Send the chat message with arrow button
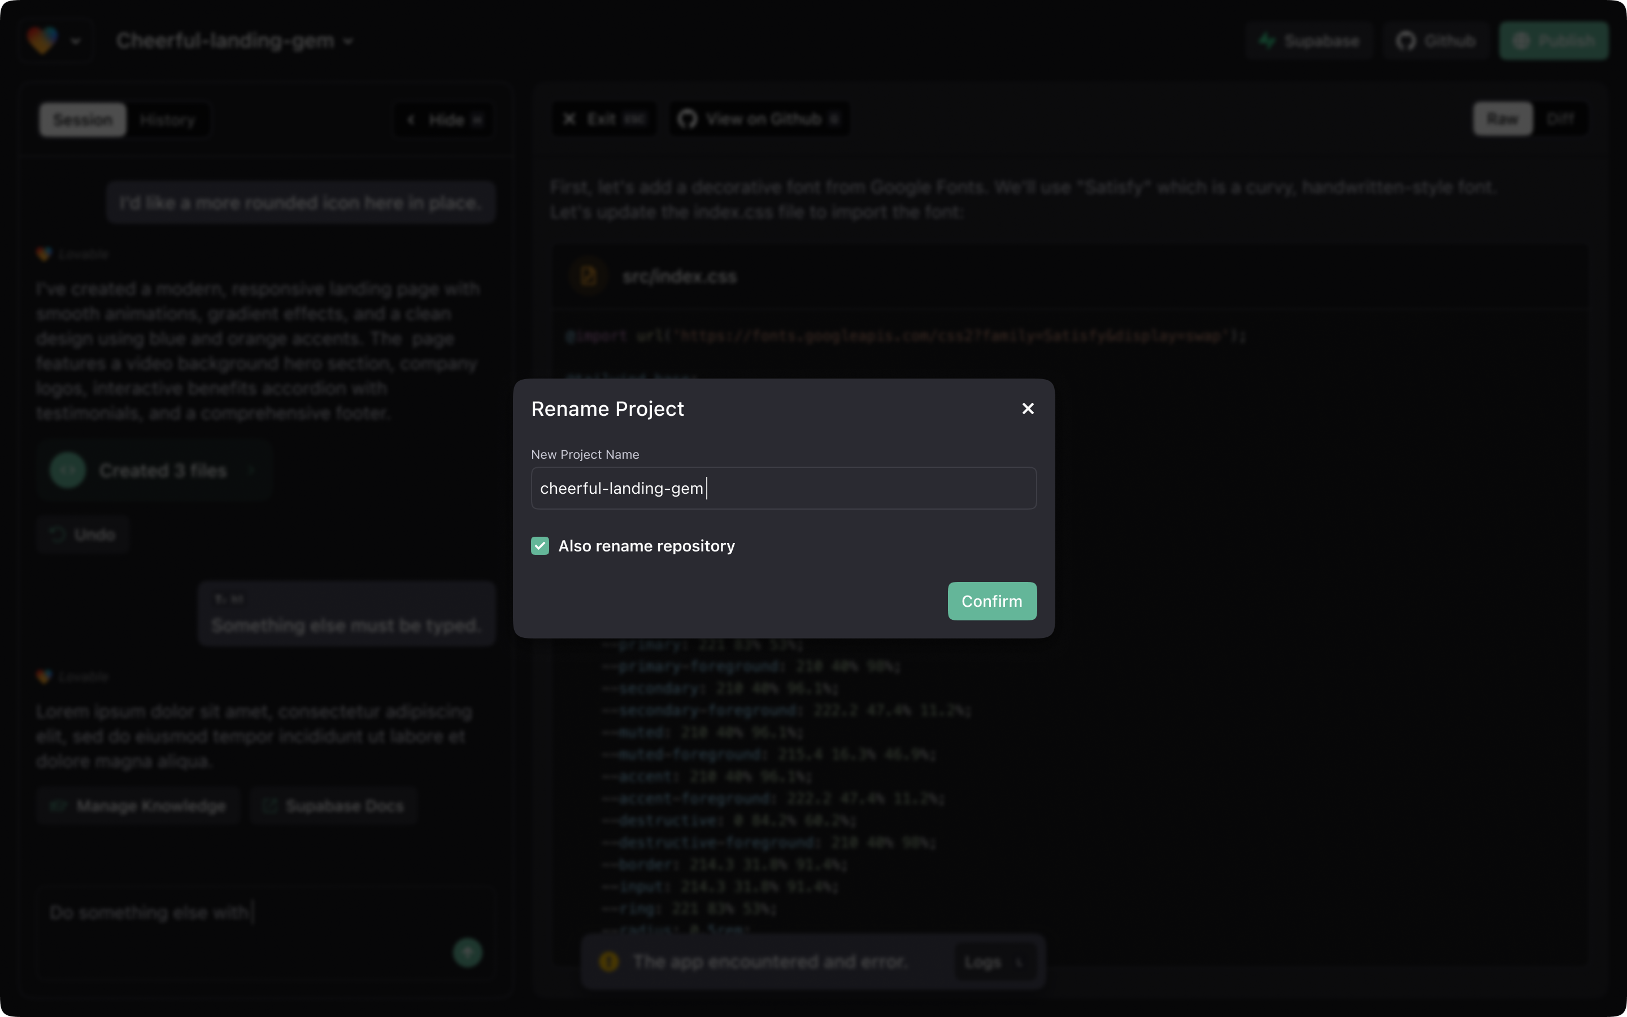The height and width of the screenshot is (1017, 1627). pos(467,953)
